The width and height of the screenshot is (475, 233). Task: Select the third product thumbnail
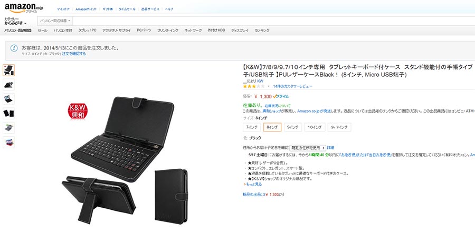(x=8, y=99)
